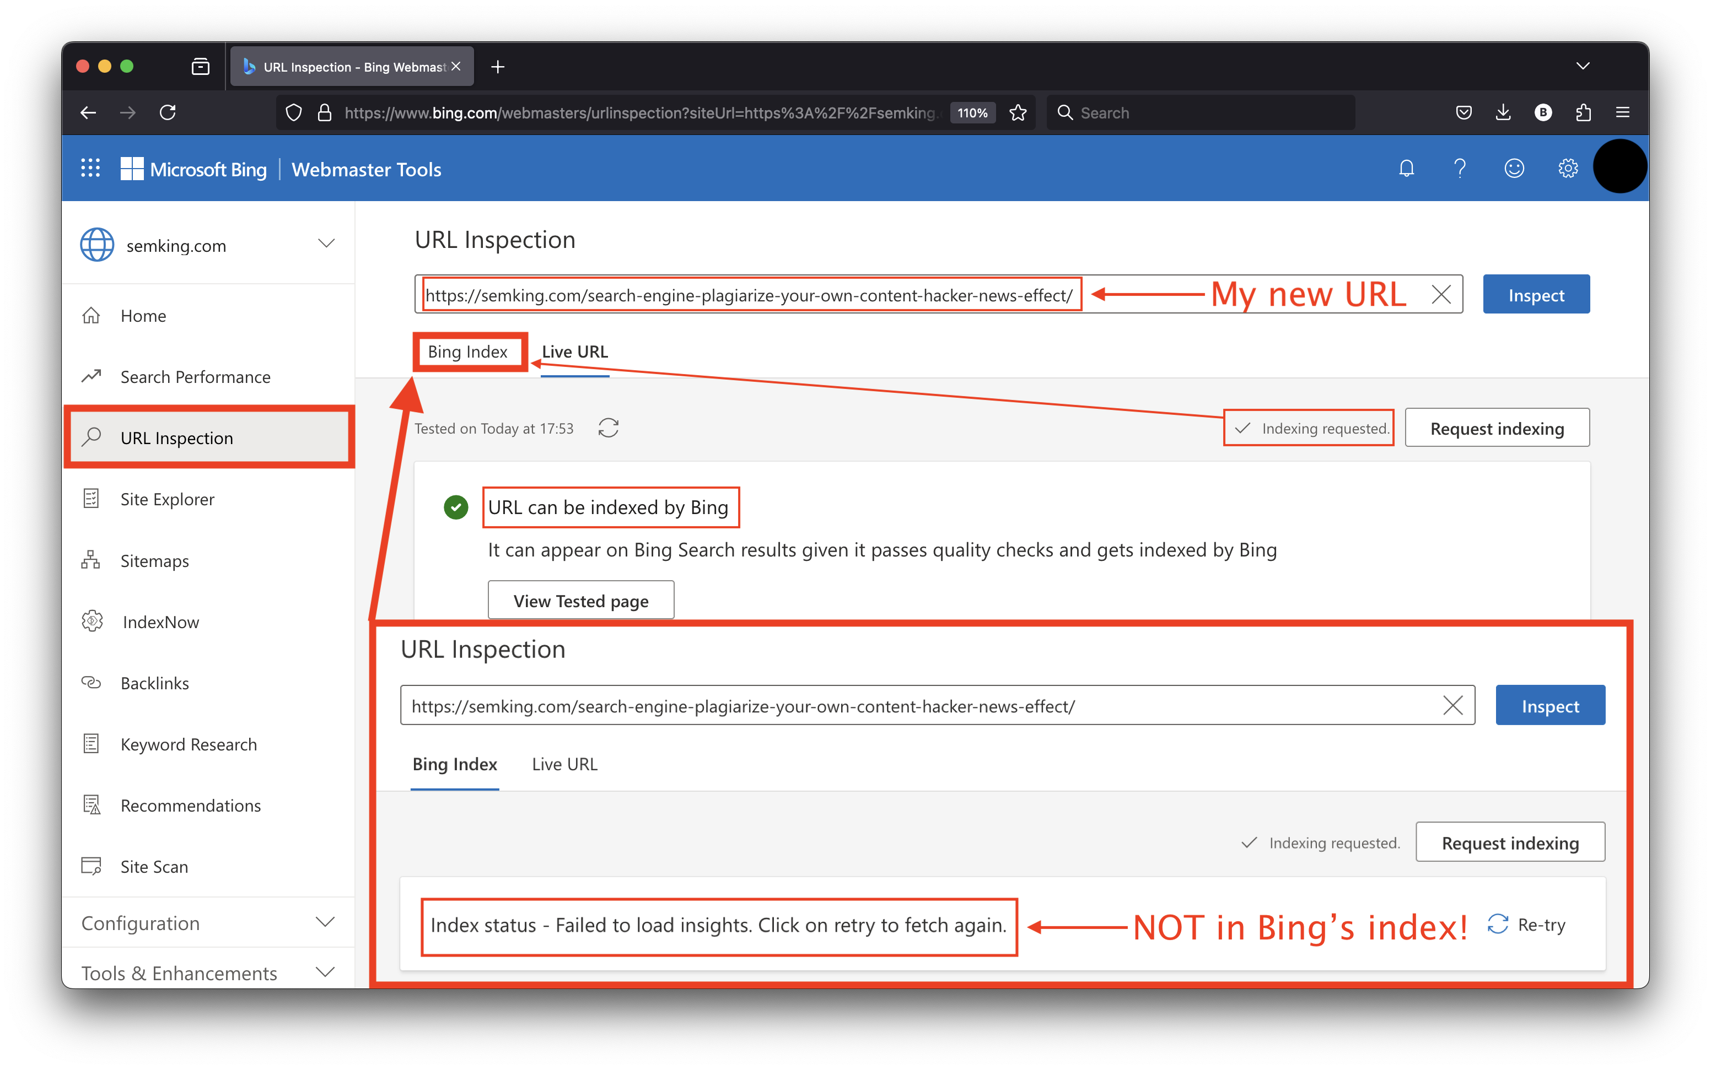This screenshot has width=1711, height=1070.
Task: Expand the Configuration section
Action: pyautogui.click(x=325, y=922)
